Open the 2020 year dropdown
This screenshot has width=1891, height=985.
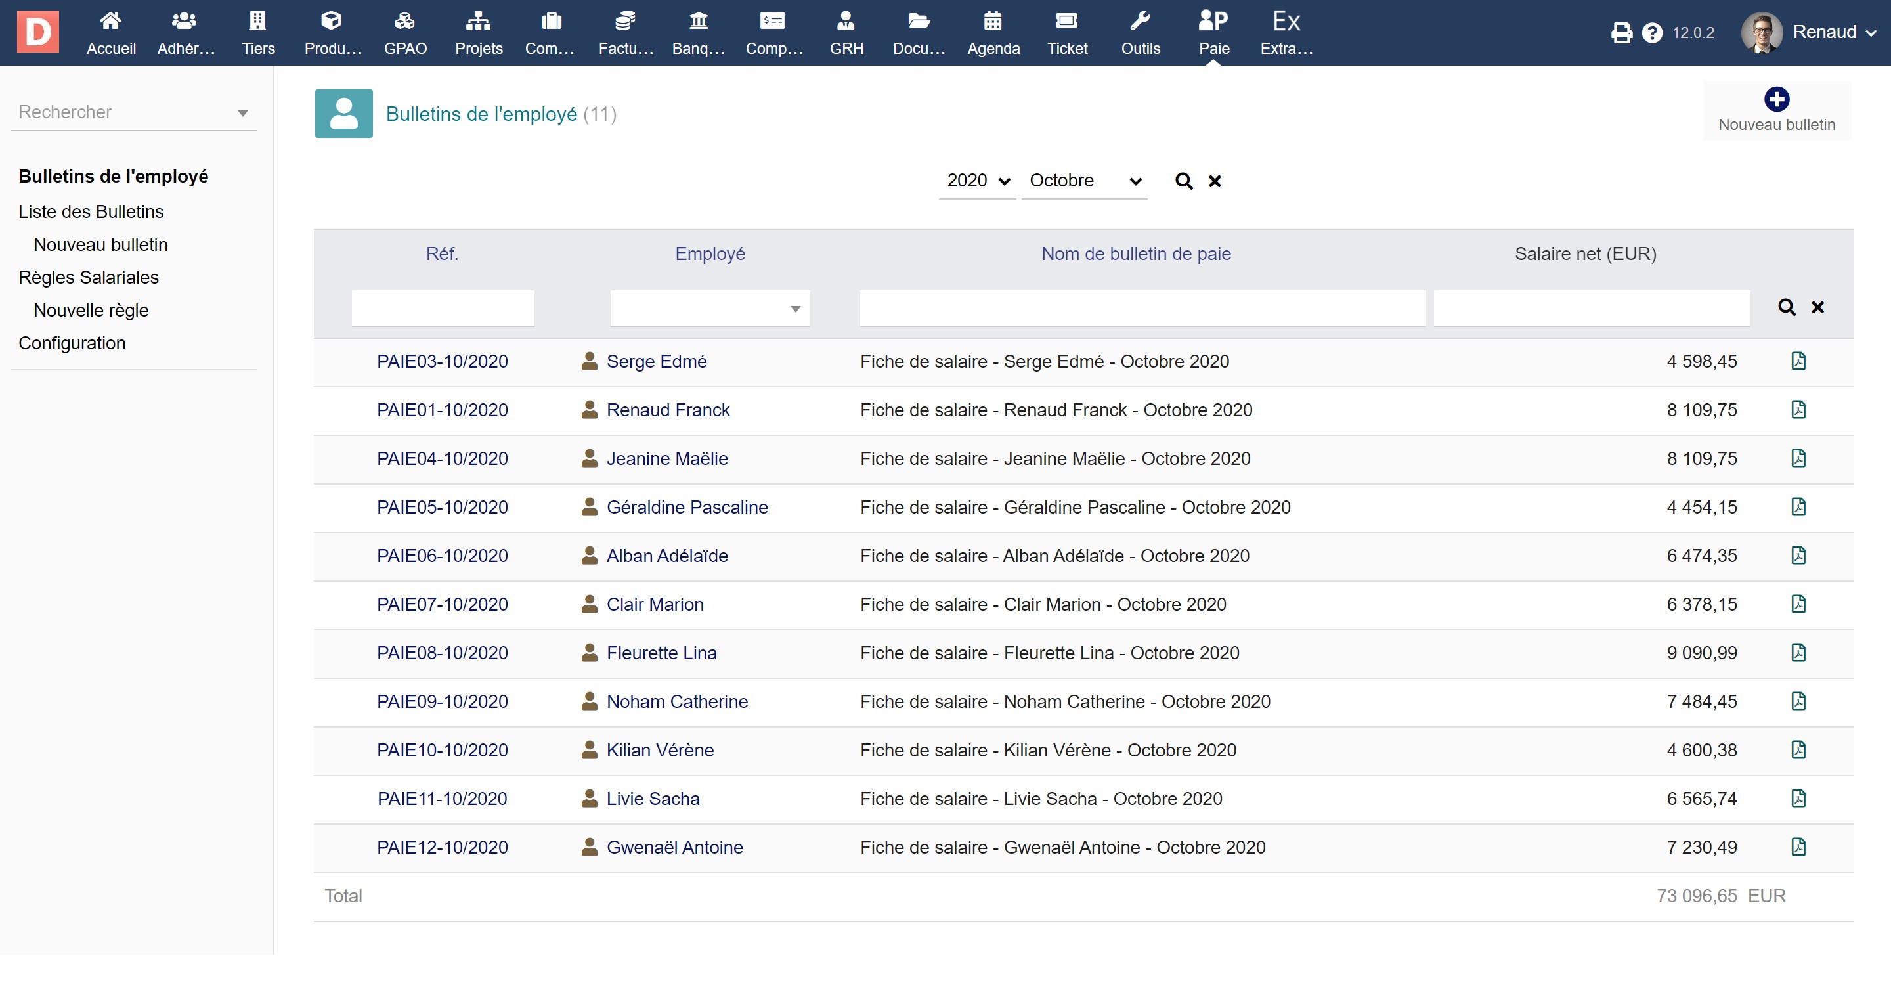click(x=977, y=181)
